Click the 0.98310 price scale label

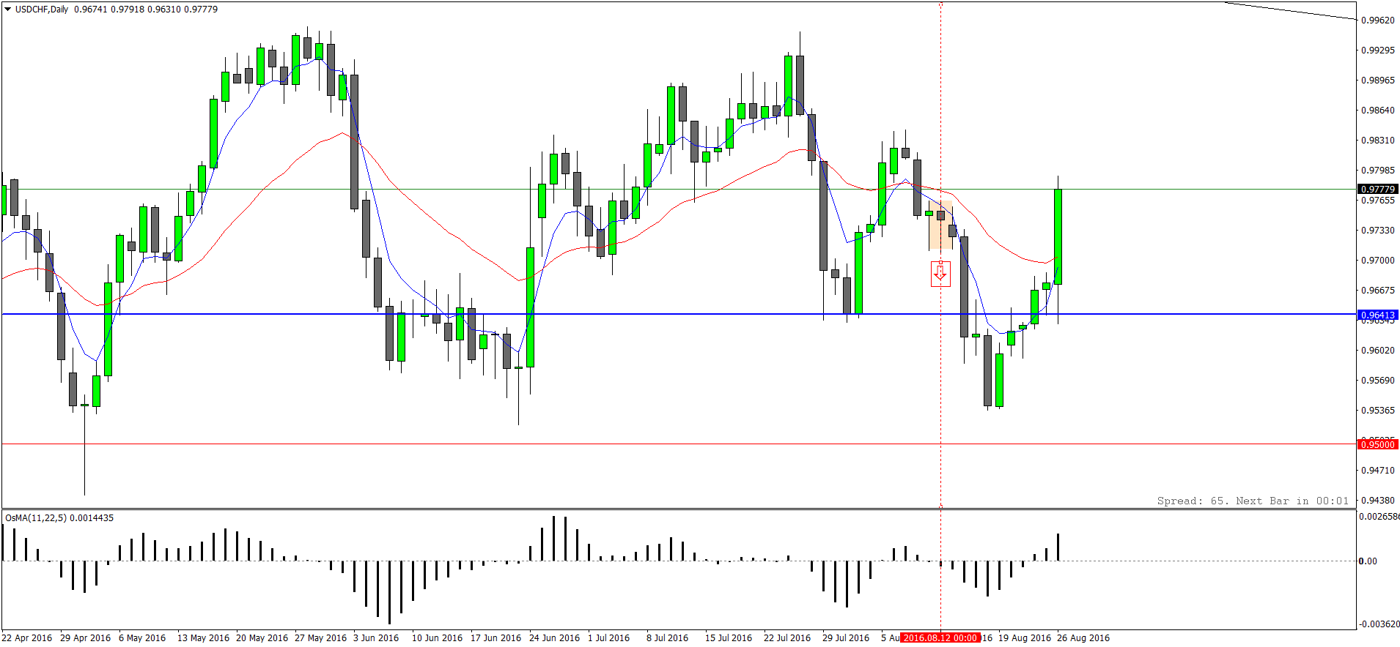point(1378,140)
